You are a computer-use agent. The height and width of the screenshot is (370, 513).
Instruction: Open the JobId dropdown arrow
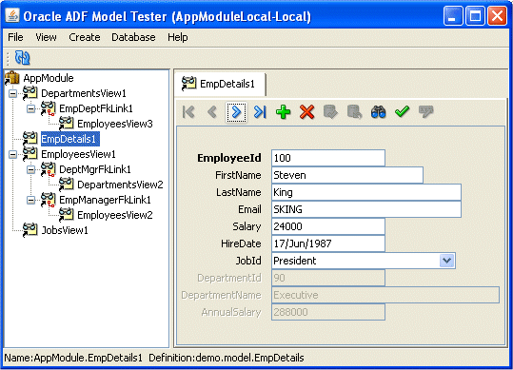[x=447, y=261]
